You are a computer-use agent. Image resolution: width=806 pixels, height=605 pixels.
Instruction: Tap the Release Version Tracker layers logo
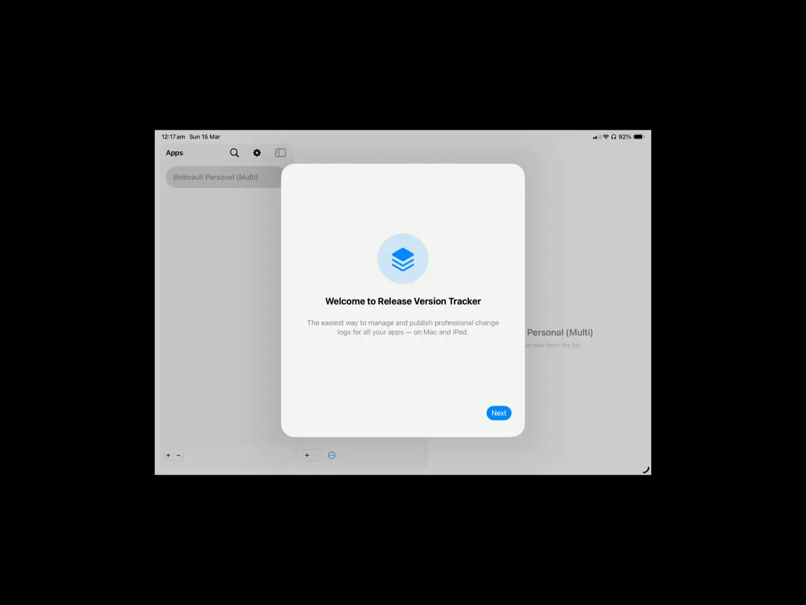[403, 258]
